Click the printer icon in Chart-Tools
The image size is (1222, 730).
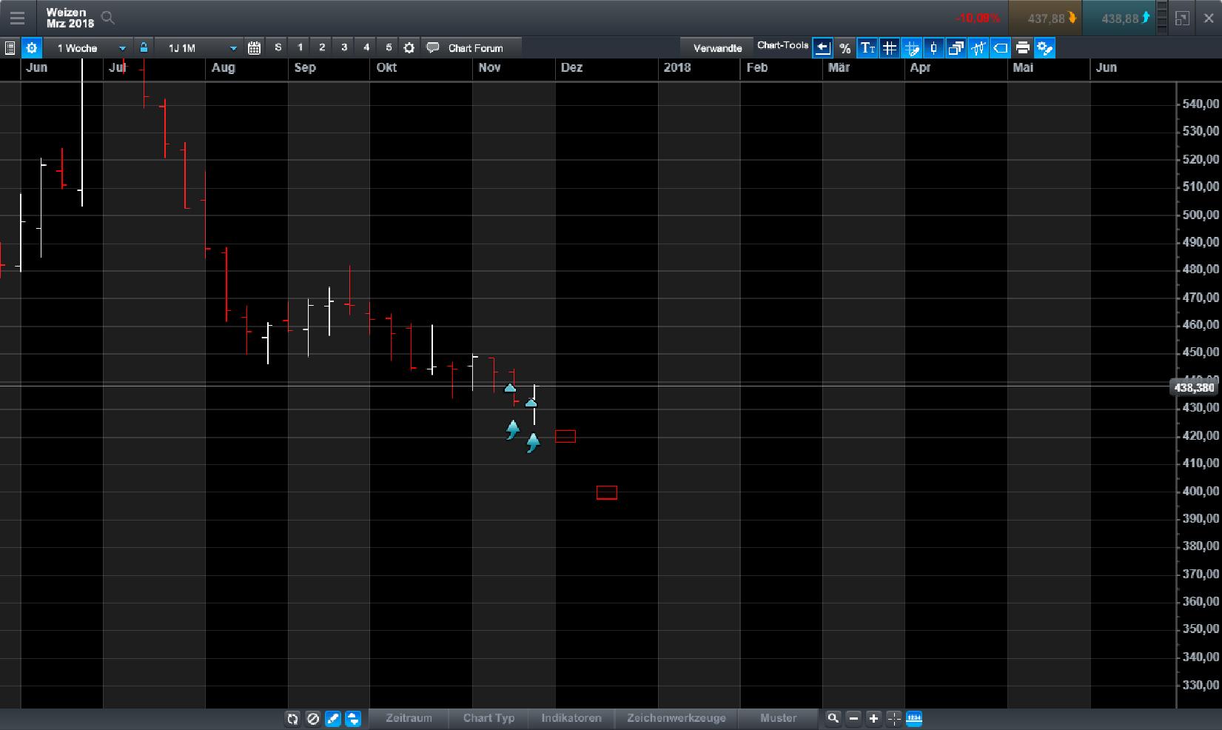(1022, 47)
